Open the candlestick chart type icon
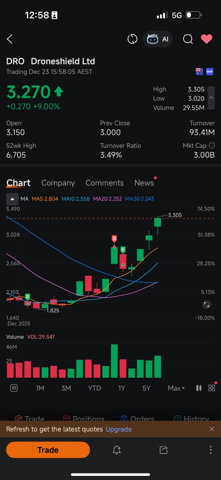The width and height of the screenshot is (221, 480). click(199, 388)
